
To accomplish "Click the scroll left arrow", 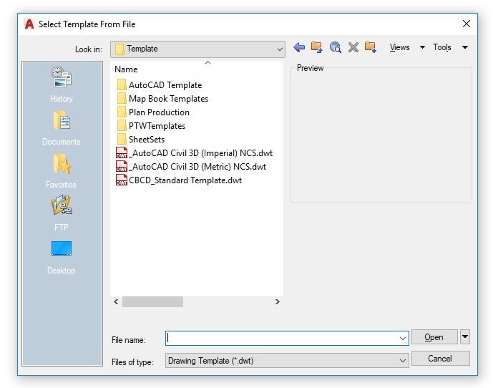I will [116, 301].
